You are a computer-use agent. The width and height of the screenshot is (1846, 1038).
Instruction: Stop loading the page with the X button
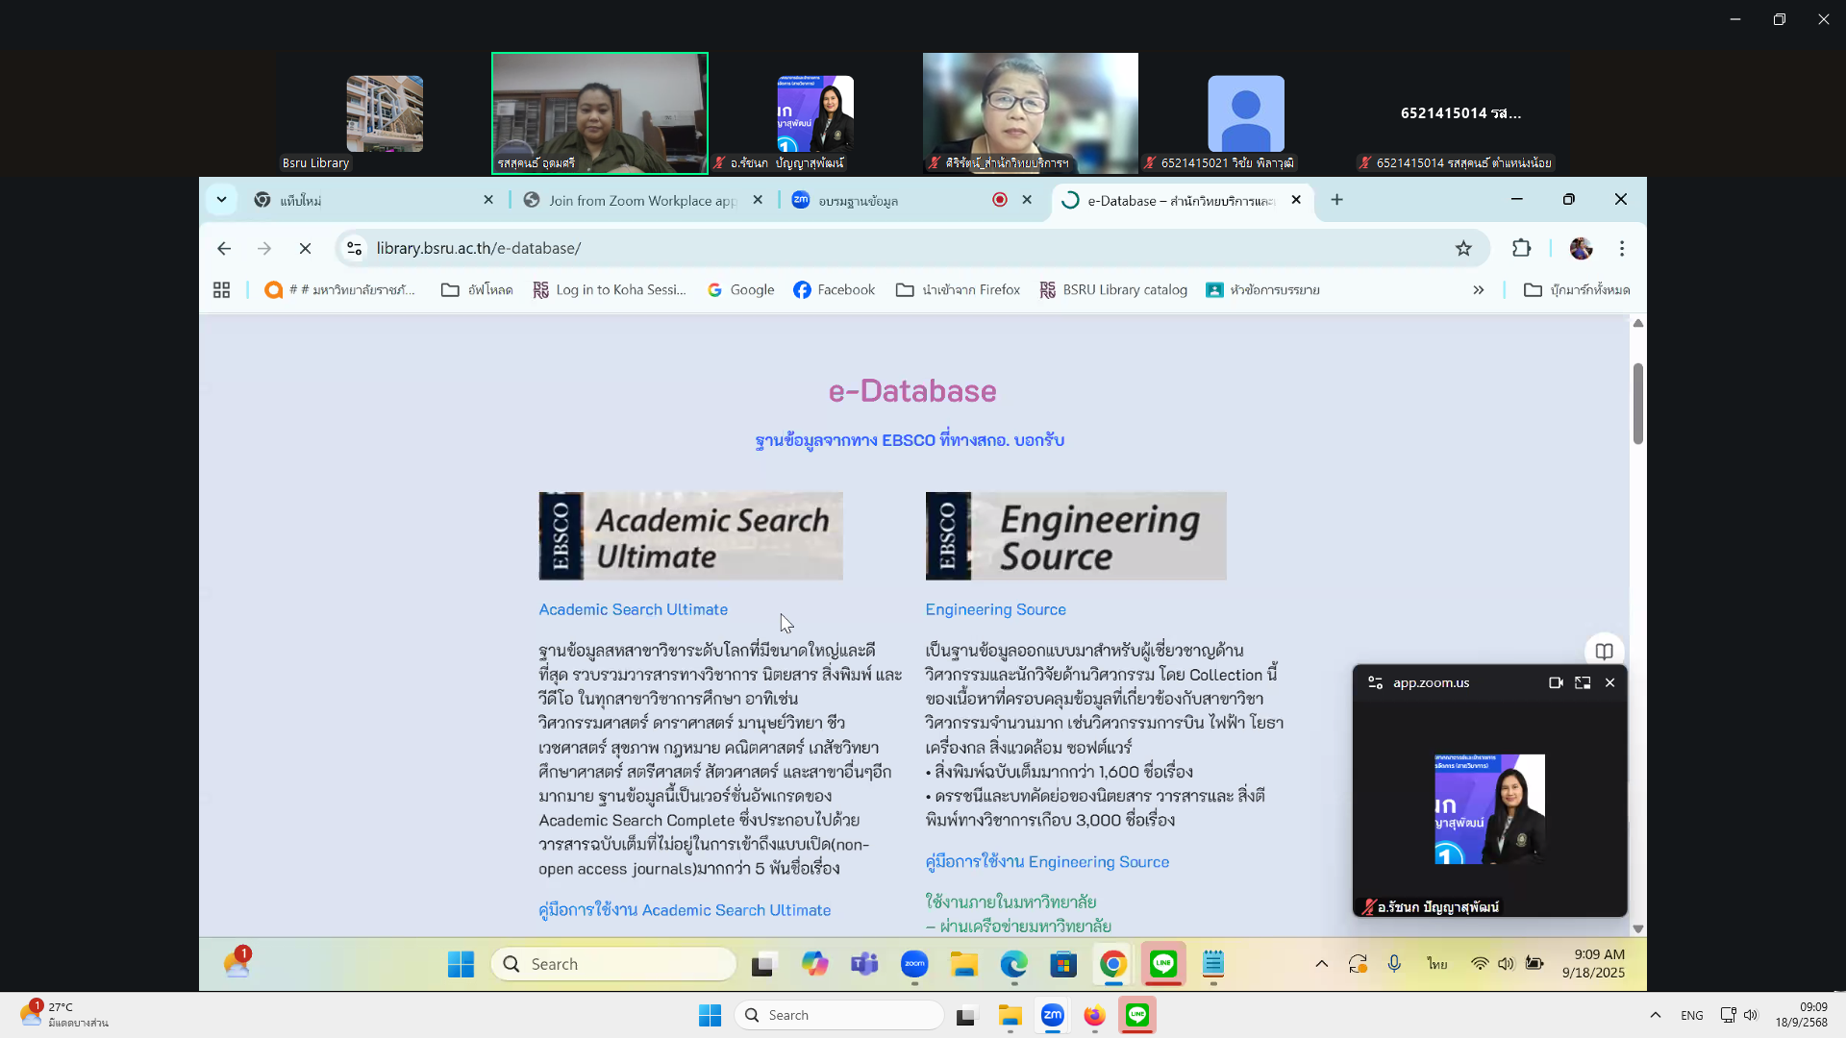pos(305,249)
